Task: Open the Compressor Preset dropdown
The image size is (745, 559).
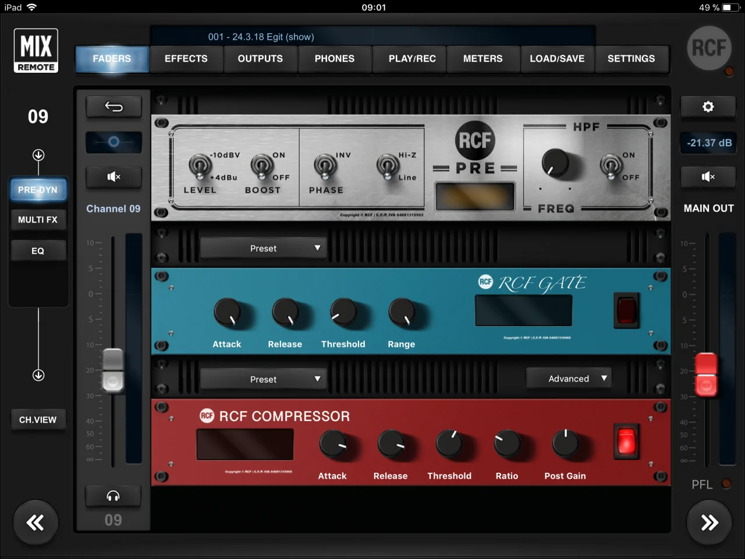Action: tap(263, 379)
